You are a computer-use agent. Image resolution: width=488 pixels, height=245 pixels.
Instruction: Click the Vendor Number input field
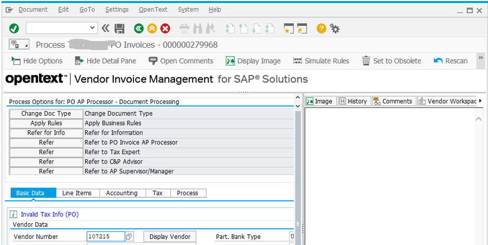click(x=105, y=237)
